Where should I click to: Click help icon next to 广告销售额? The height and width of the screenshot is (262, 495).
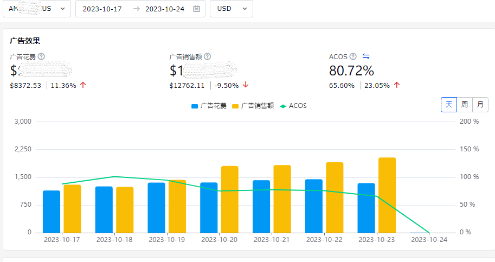pos(208,56)
